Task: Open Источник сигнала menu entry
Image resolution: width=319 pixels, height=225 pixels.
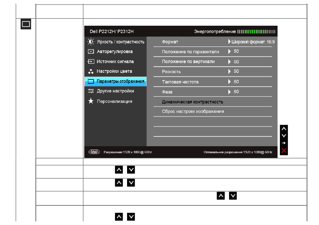Action: [x=115, y=61]
